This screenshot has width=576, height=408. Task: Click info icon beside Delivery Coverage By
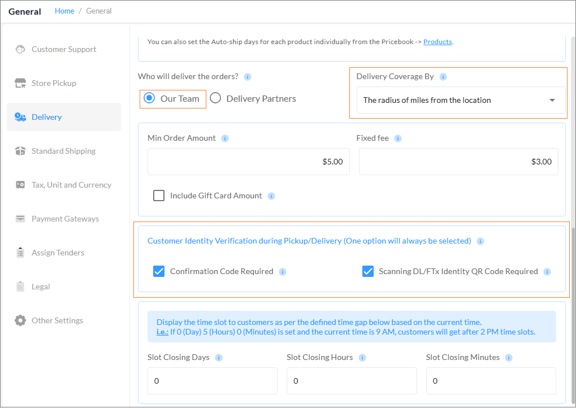click(443, 77)
